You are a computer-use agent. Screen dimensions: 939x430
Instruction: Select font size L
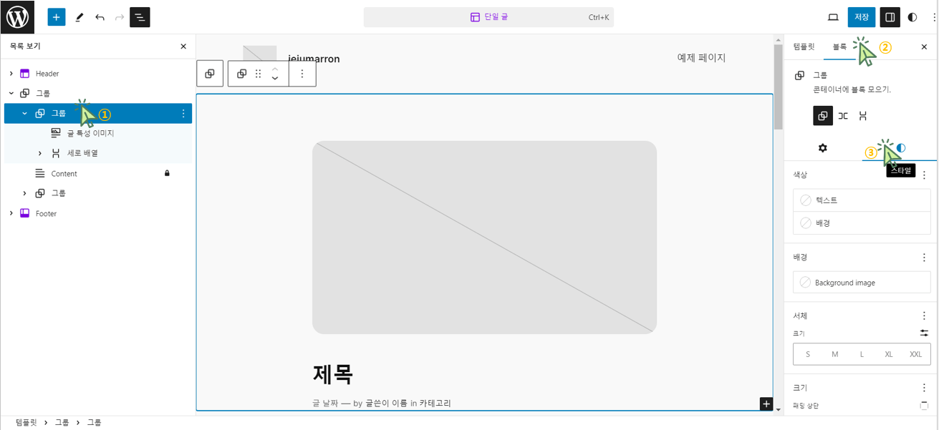tap(862, 354)
